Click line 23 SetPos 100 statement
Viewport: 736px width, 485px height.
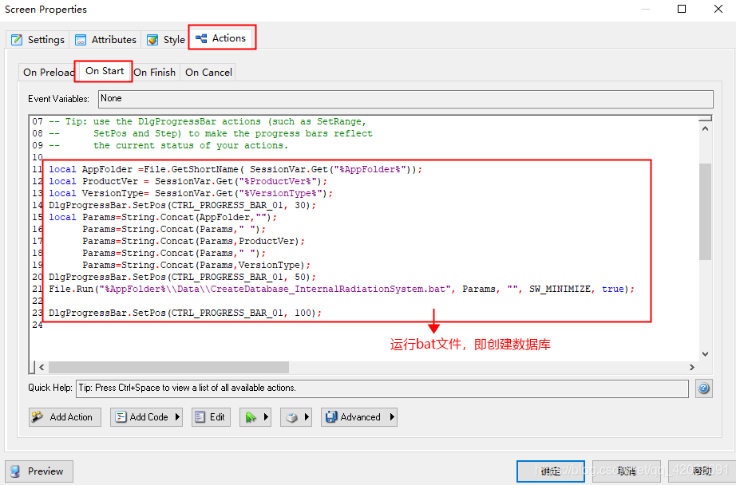185,313
